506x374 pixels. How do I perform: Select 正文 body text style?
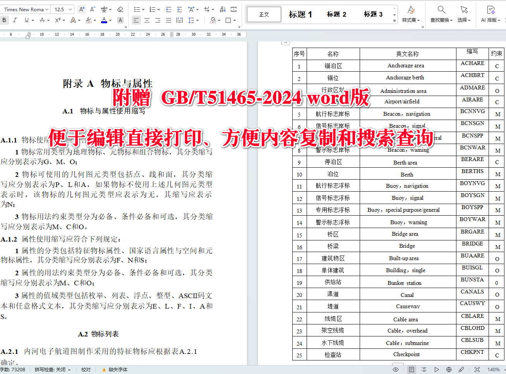pos(264,14)
